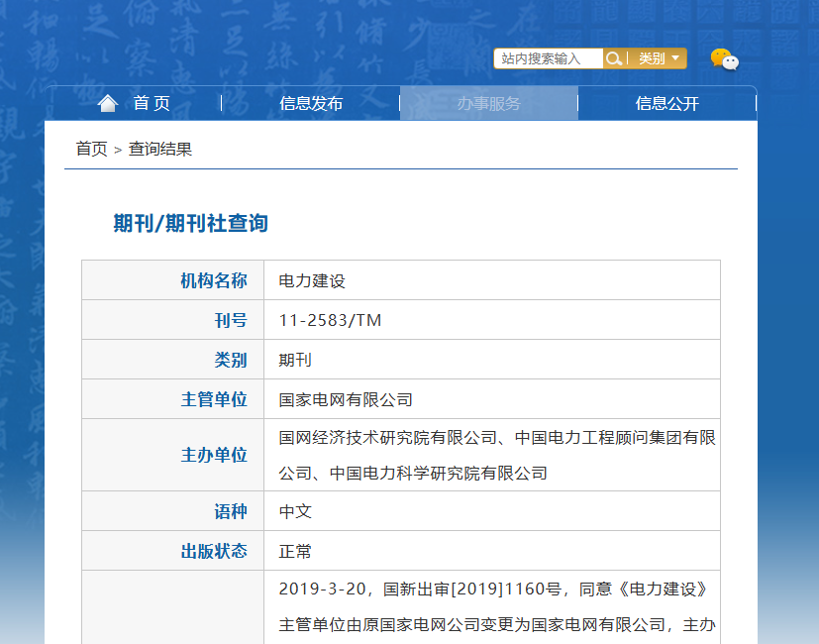
Task: Open the 办事服务 menu
Action: point(489,103)
